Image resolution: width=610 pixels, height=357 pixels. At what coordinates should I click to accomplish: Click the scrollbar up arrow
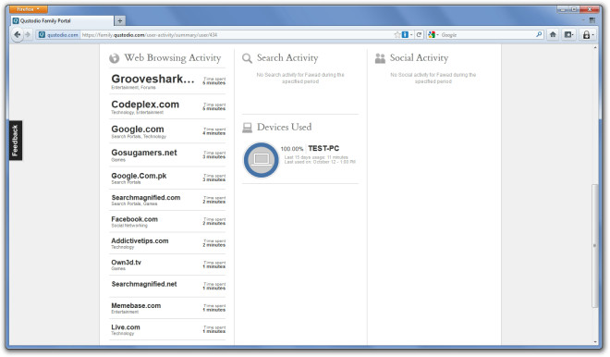[595, 47]
